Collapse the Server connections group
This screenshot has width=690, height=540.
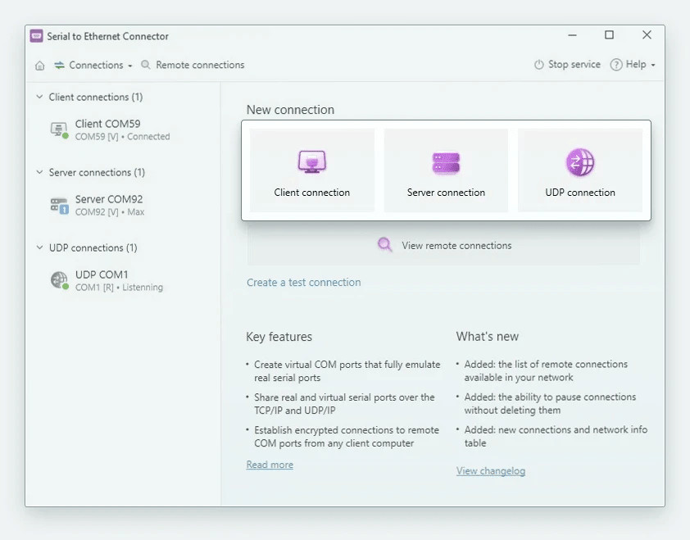(39, 172)
